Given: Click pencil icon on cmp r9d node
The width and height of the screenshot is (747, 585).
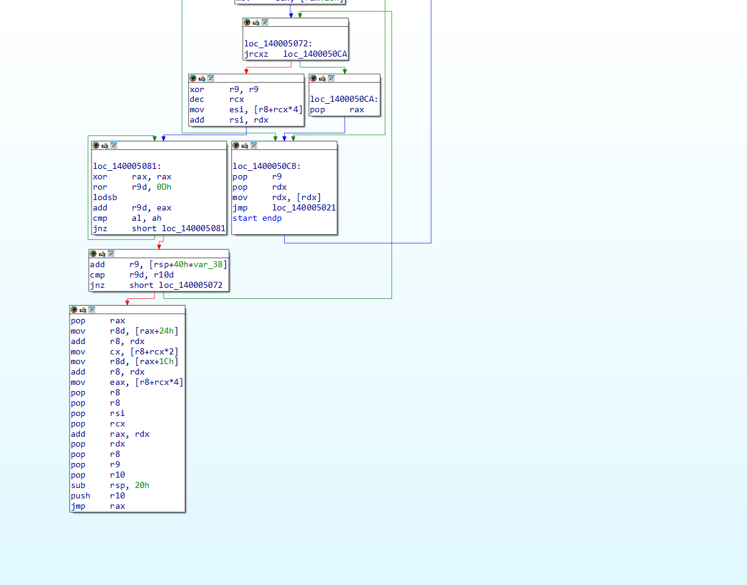Looking at the screenshot, I should [x=102, y=253].
